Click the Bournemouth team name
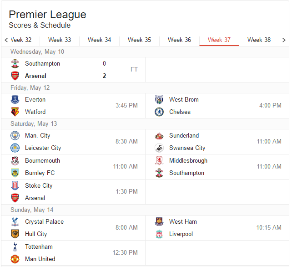This screenshot has height=267, width=292. (43, 161)
